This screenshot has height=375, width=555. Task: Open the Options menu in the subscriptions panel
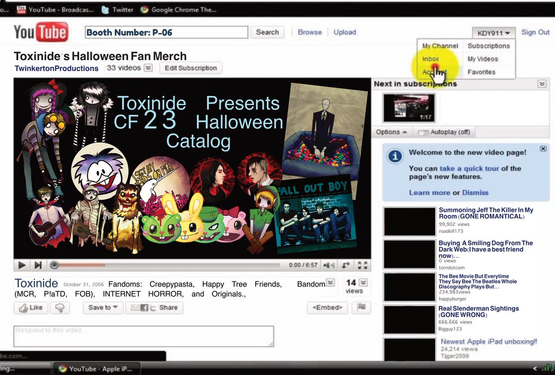(391, 132)
